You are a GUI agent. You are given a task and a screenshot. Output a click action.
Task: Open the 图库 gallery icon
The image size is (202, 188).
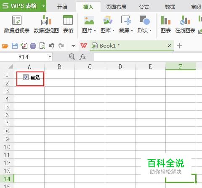107,21
